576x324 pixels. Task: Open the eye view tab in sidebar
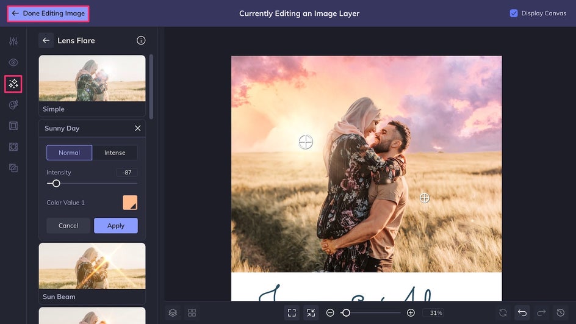coord(13,62)
